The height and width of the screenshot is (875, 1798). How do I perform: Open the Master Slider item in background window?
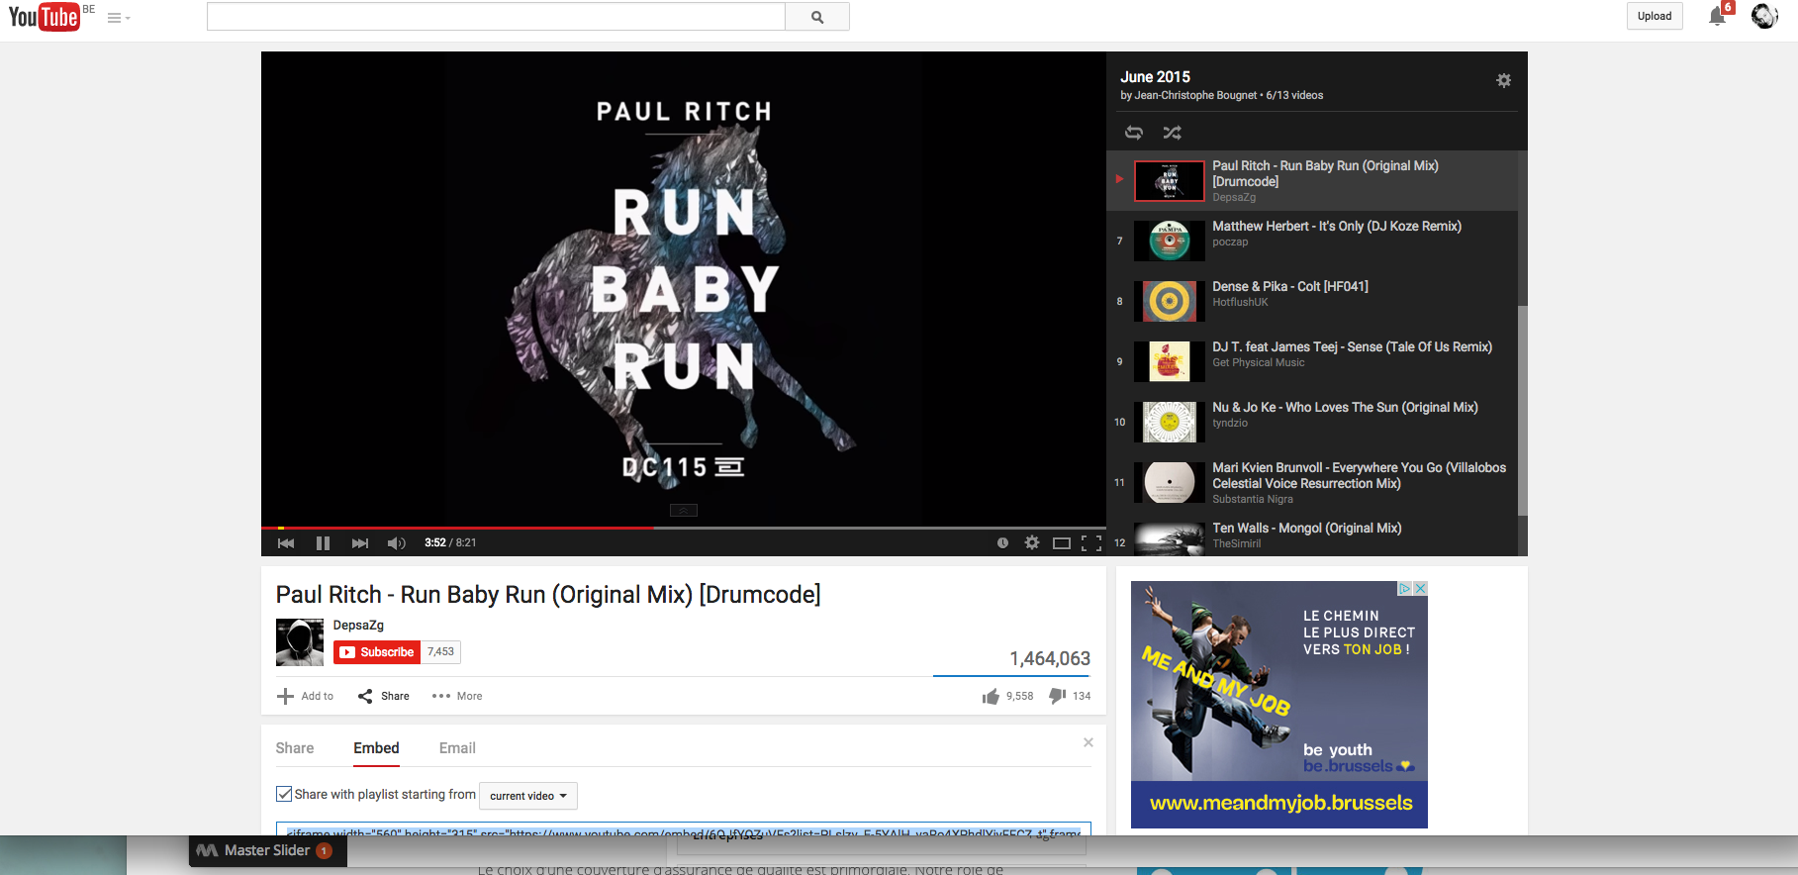(x=267, y=851)
